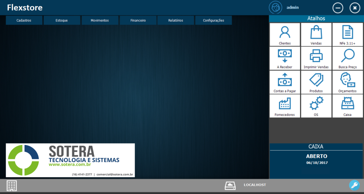Select the Financeiro menu
The image size is (364, 194).
138,20
